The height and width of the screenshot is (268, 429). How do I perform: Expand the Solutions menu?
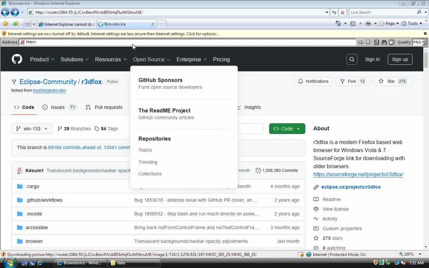point(75,59)
